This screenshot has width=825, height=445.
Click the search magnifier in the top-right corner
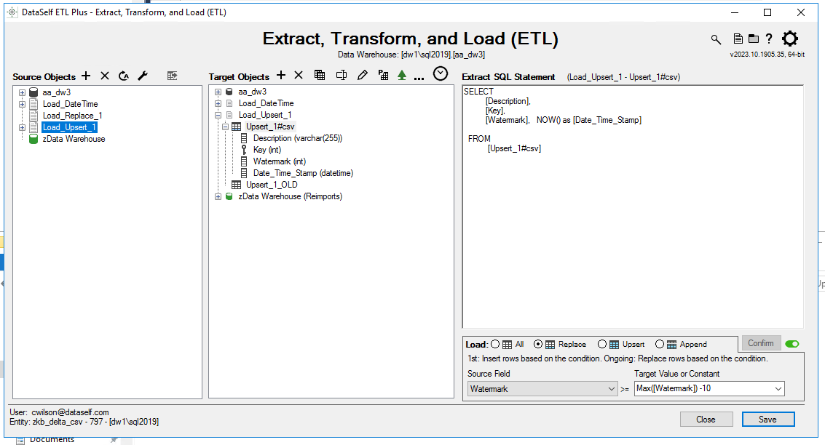[715, 39]
